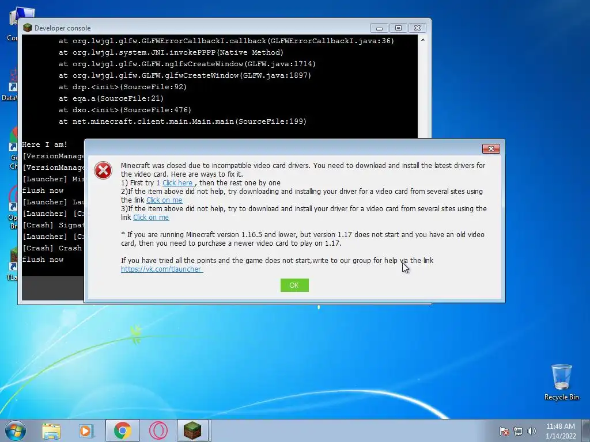Click the '[Crash] Crash' console line
Viewport: 590px width, 442px height.
coord(52,248)
